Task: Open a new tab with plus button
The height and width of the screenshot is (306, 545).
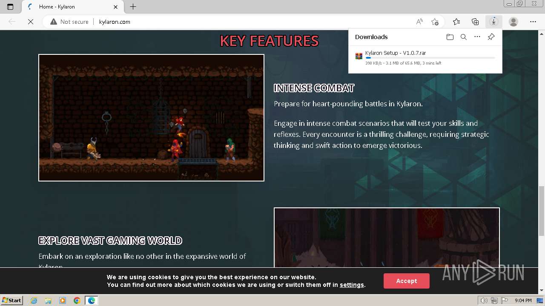Action: [x=133, y=7]
